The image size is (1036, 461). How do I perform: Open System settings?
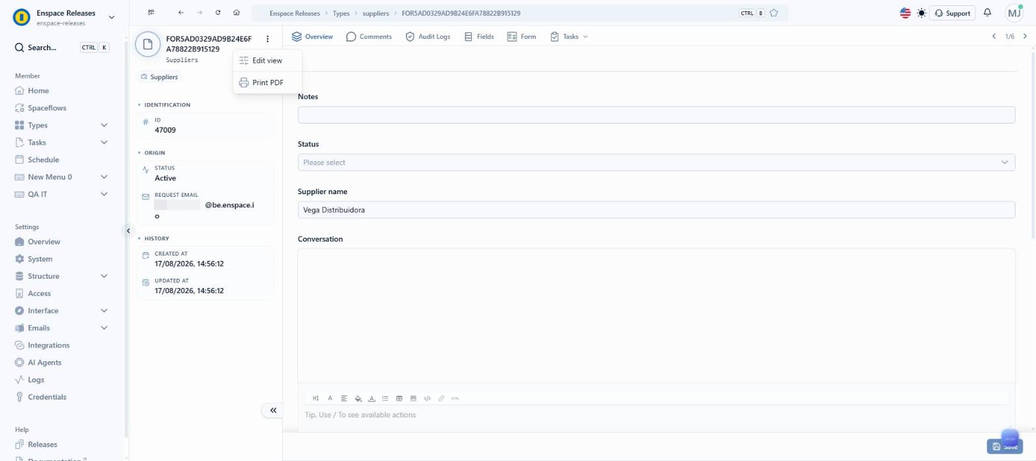click(40, 259)
